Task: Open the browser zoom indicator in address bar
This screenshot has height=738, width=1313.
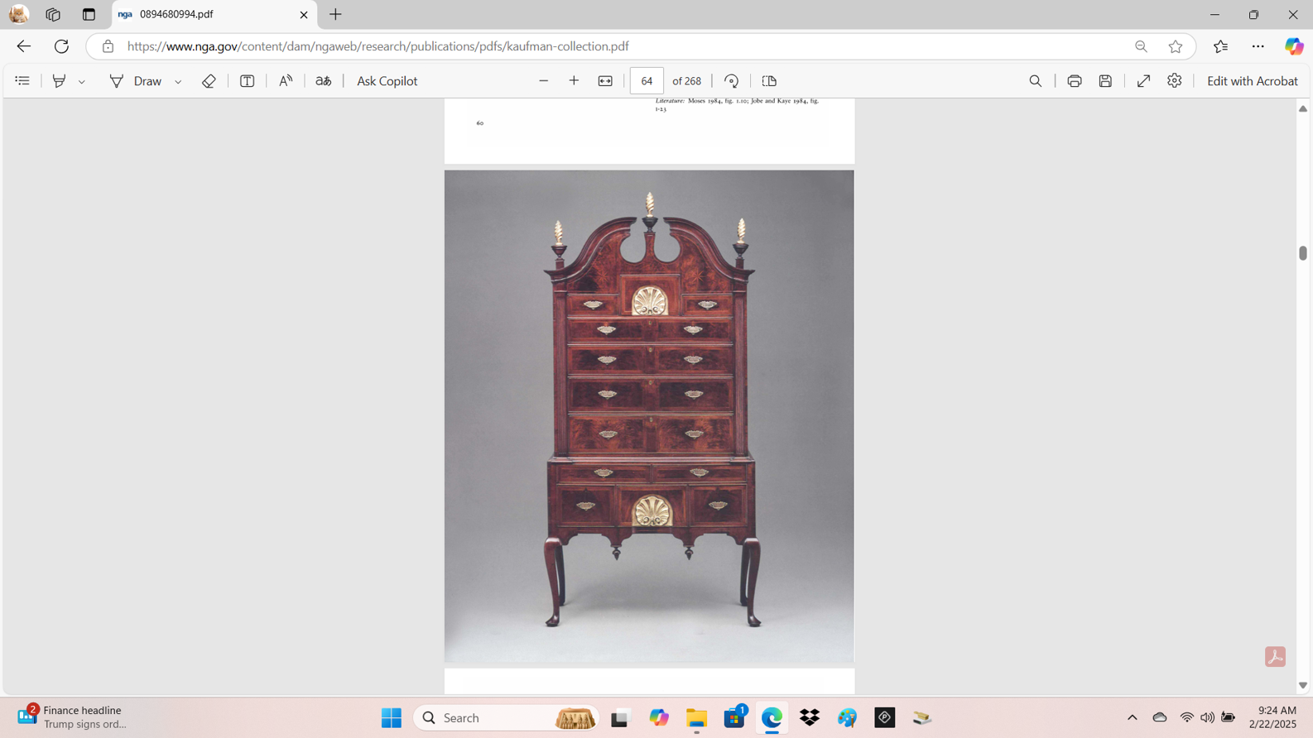Action: tap(1141, 46)
